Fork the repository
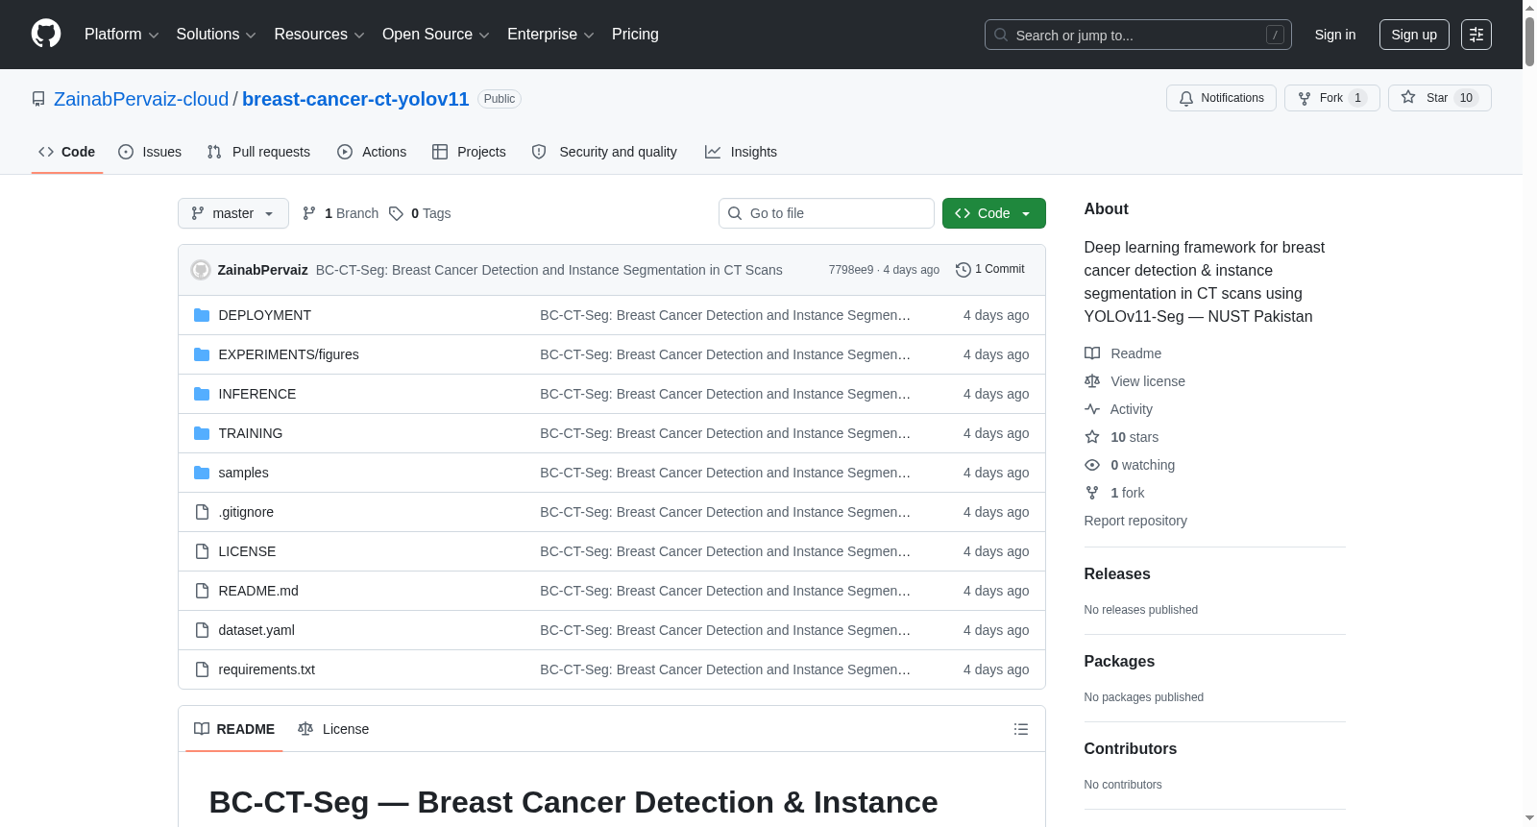1537x827 pixels. point(1331,98)
